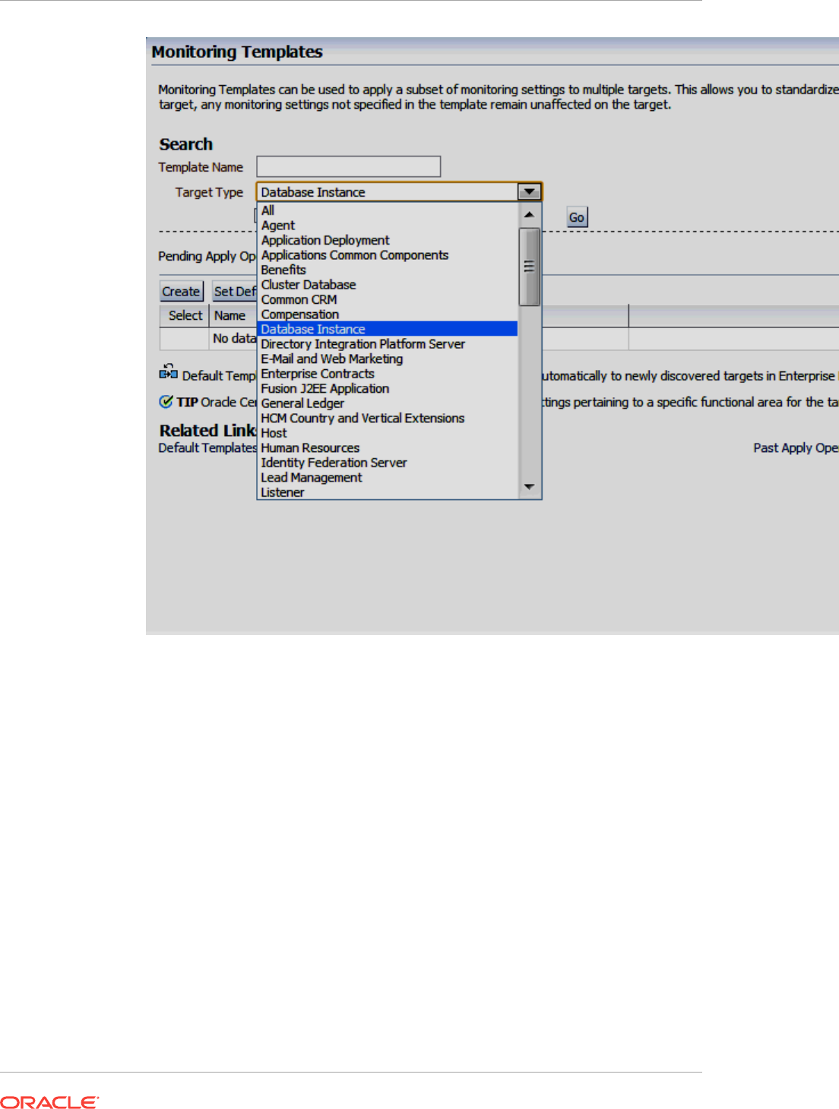Click the Select column header
Screen dimensions: 839x1109
click(185, 316)
